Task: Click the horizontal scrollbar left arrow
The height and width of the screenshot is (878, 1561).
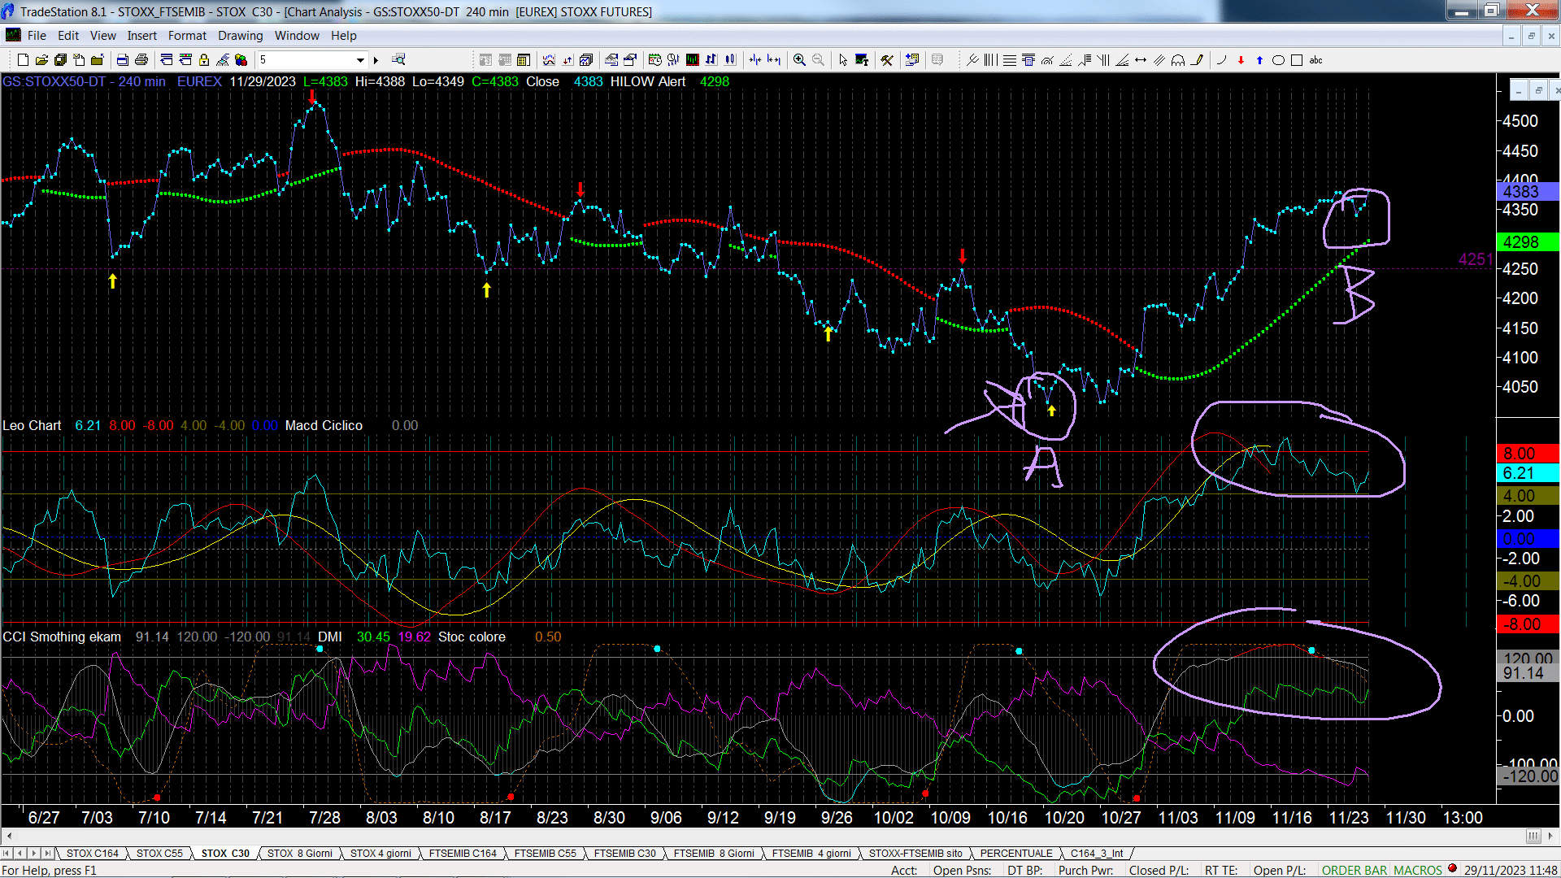Action: pos(8,836)
